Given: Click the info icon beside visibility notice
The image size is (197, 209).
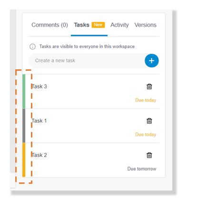Looking at the screenshot, I should click(x=32, y=47).
